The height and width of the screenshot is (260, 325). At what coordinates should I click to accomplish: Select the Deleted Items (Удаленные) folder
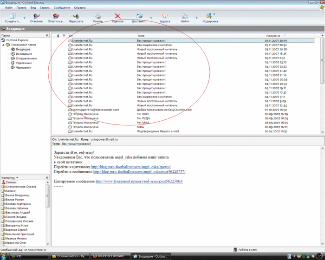click(24, 63)
